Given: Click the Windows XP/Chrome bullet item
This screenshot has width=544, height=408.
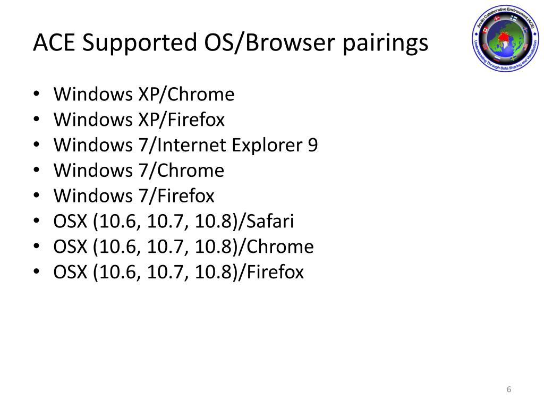Looking at the screenshot, I should [x=144, y=95].
